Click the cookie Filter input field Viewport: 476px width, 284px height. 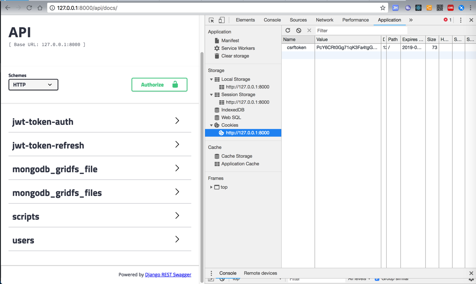click(361, 31)
